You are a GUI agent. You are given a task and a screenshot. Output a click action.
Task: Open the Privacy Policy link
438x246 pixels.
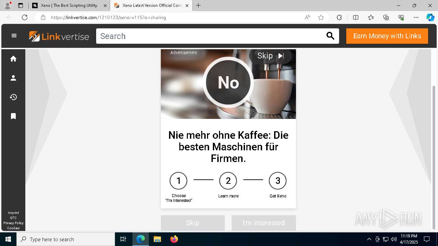coord(13,223)
